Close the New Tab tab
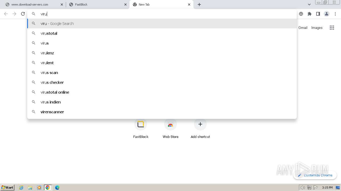The width and height of the screenshot is (341, 191). point(189,5)
